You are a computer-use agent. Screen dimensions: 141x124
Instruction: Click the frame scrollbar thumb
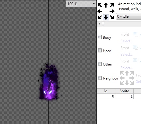pos(103,24)
